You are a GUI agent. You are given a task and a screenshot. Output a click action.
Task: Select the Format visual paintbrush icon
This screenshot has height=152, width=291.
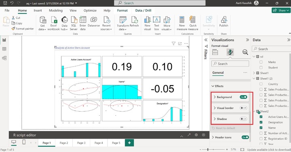tap(230, 52)
